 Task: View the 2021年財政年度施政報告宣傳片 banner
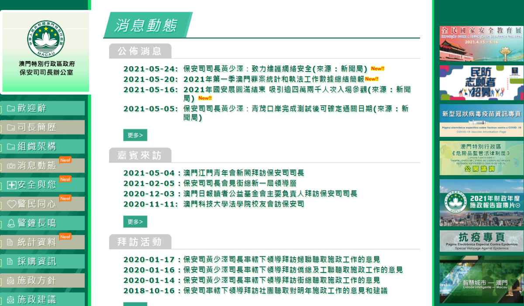click(481, 203)
